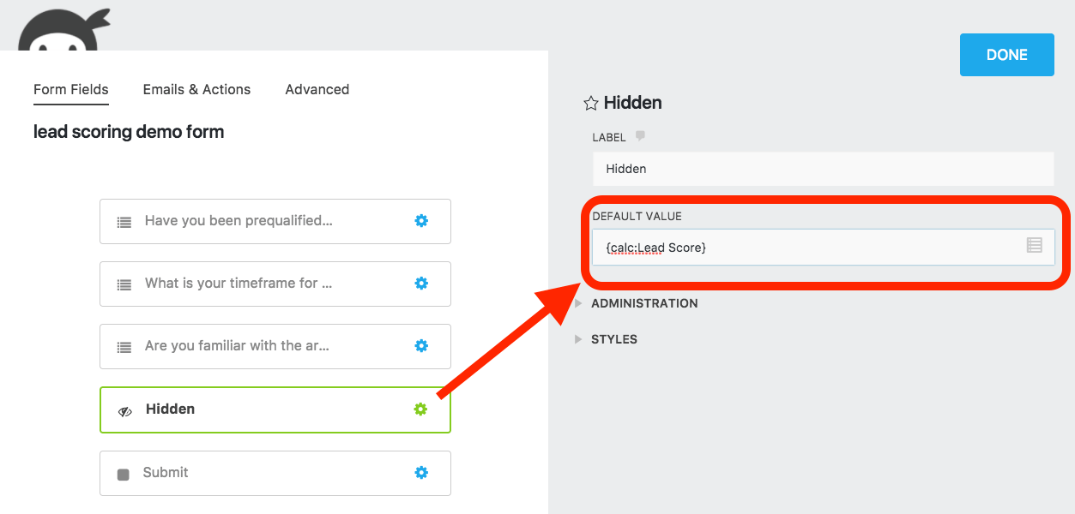The width and height of the screenshot is (1075, 514).
Task: Click into the Label text input
Action: tap(822, 169)
